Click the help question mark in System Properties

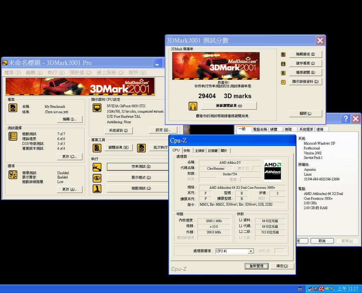click(x=346, y=119)
